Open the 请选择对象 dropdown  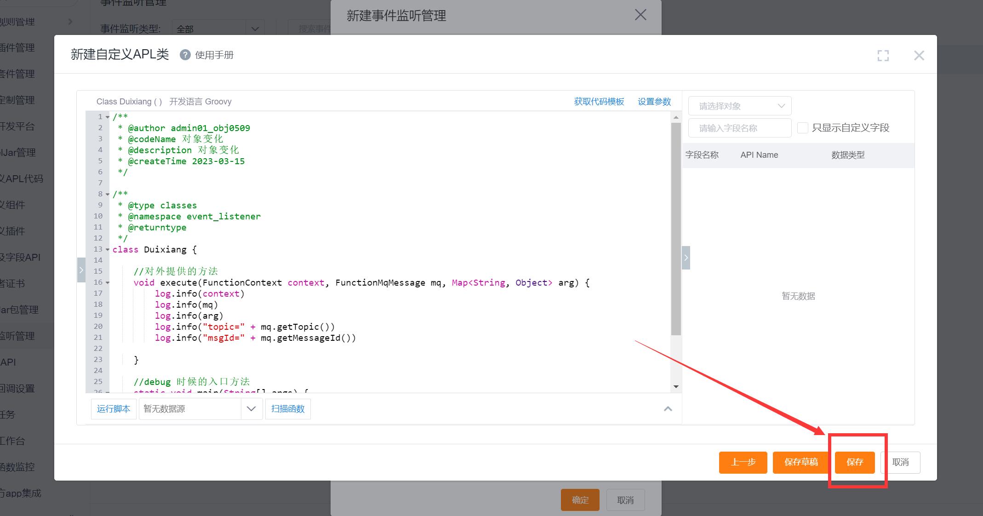click(739, 106)
